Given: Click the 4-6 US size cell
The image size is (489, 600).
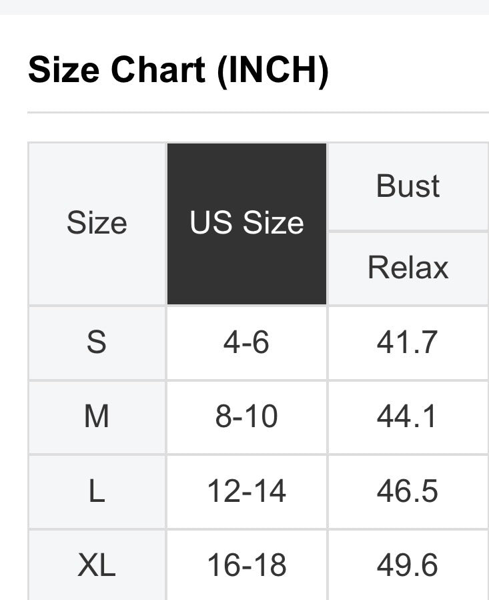Looking at the screenshot, I should coord(247,342).
